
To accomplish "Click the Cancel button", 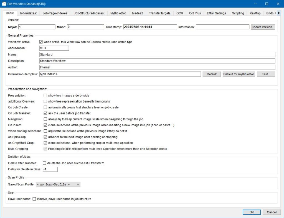I will [272, 212].
